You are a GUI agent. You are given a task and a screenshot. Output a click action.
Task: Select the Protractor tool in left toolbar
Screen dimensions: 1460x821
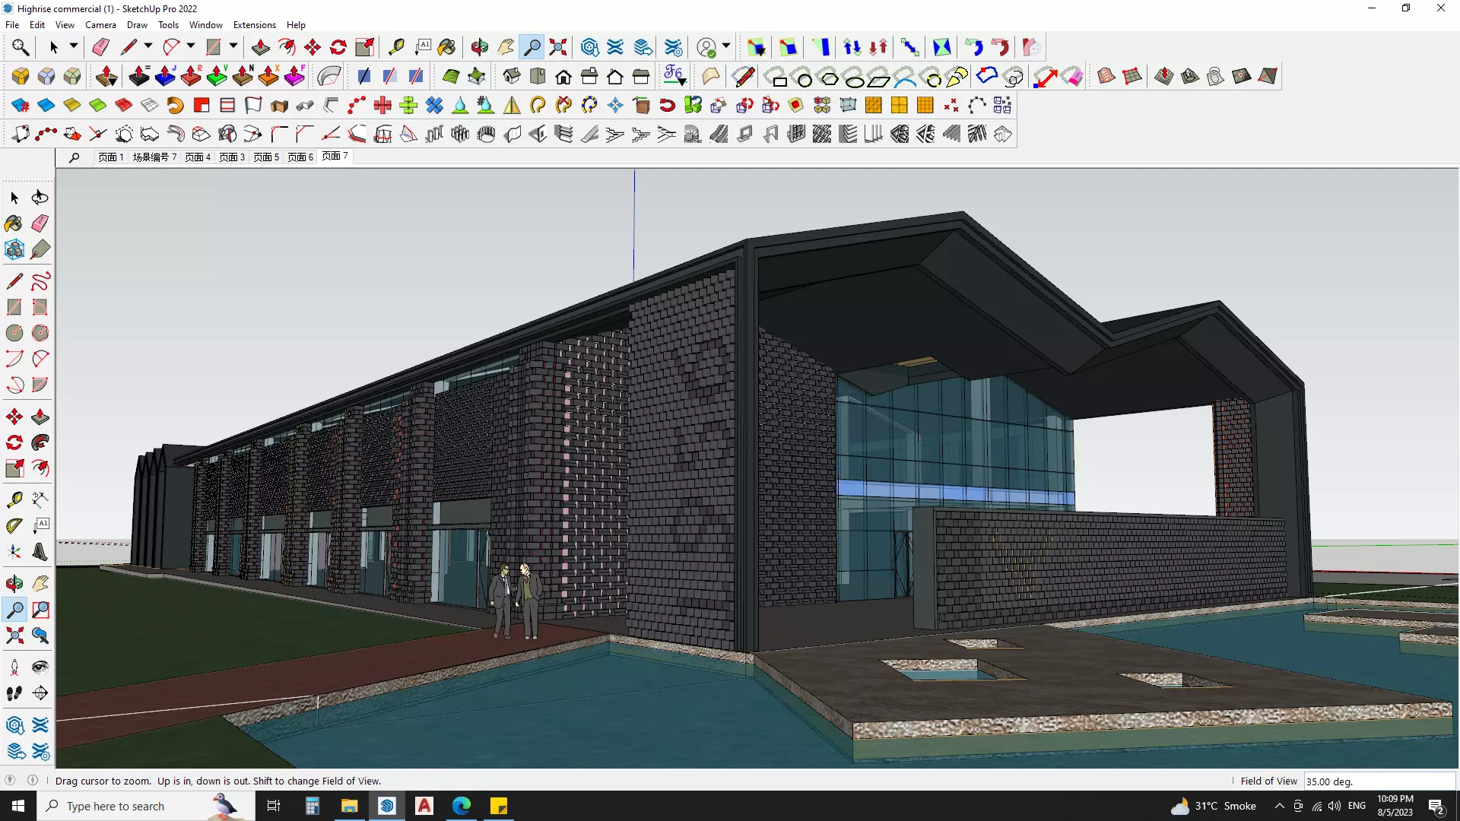pyautogui.click(x=14, y=526)
